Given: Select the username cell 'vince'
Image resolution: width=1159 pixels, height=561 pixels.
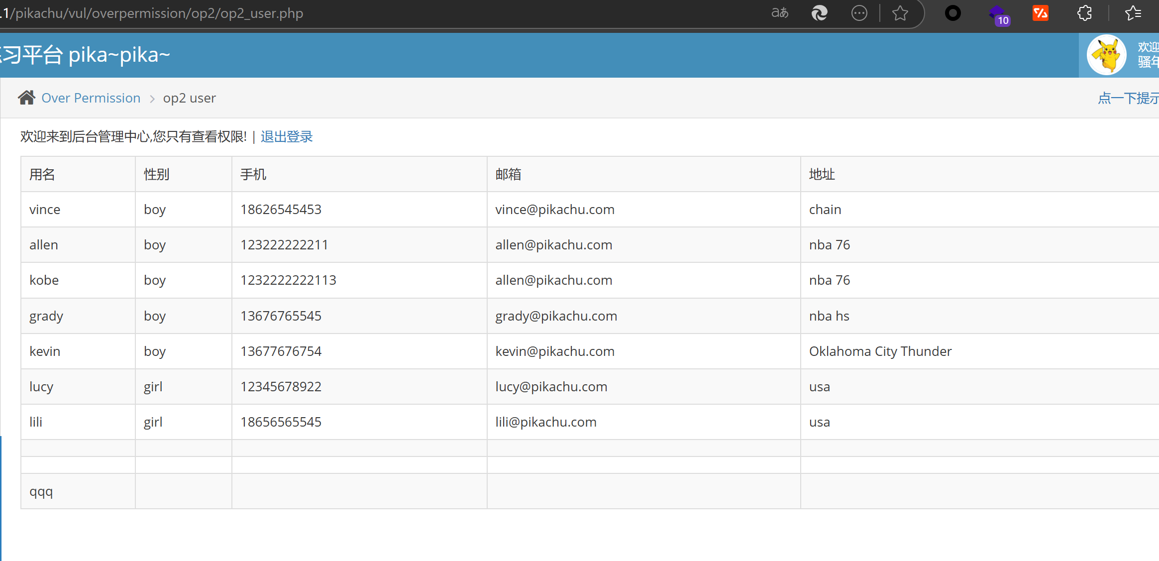Looking at the screenshot, I should click(x=45, y=210).
